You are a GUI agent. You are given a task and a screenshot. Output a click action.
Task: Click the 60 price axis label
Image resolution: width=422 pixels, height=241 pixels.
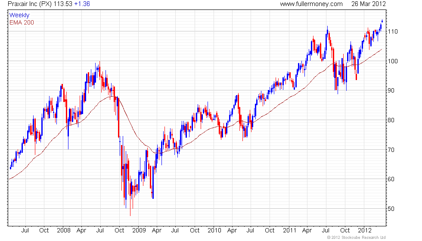click(391, 179)
